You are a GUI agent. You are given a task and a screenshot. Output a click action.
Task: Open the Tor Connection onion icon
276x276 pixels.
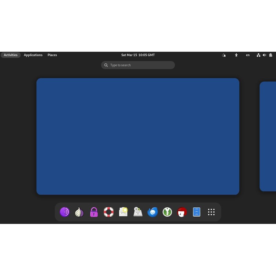79,212
